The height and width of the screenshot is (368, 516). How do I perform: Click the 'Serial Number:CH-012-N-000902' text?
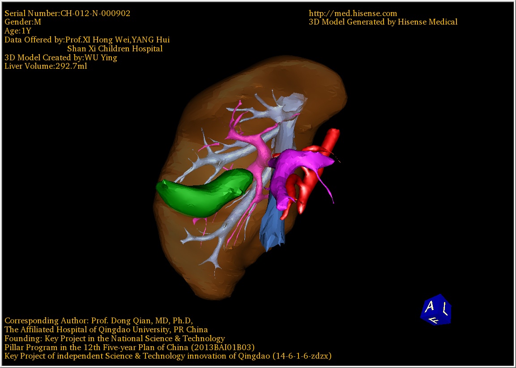tap(67, 13)
